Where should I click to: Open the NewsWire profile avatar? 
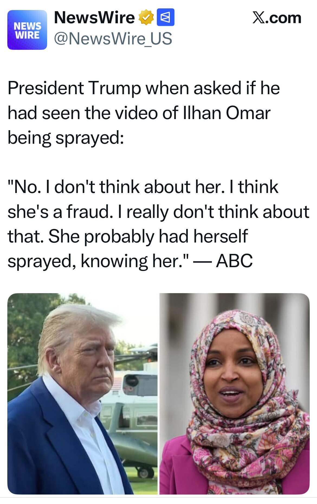(27, 30)
